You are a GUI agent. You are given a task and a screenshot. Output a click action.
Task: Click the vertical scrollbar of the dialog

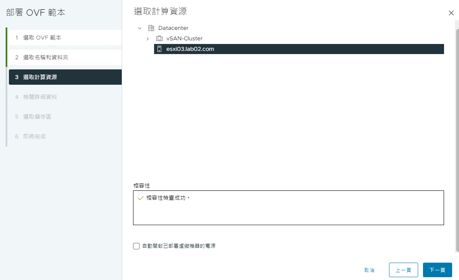457,140
